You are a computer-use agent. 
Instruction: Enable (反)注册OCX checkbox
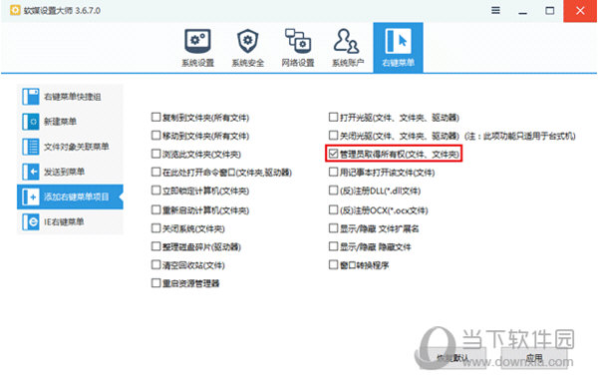tap(333, 209)
